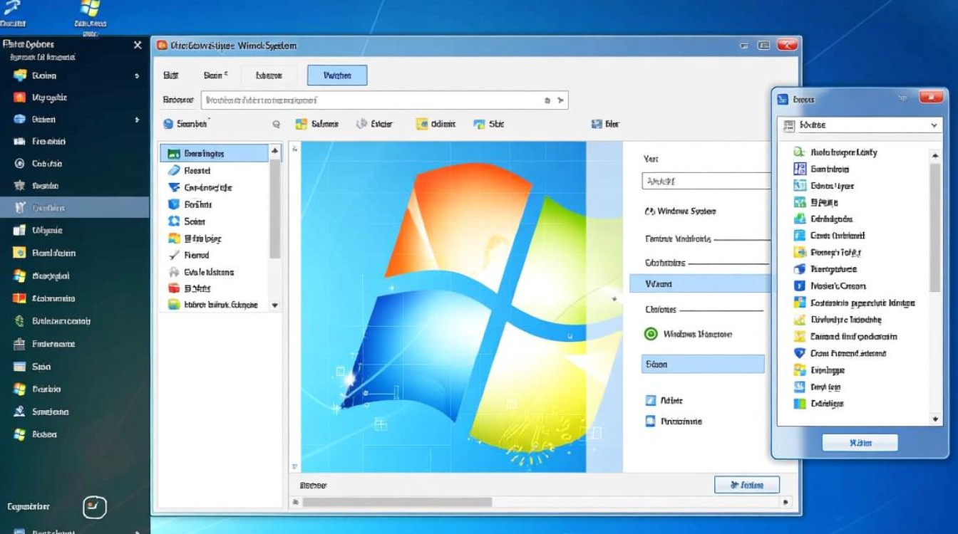The height and width of the screenshot is (534, 958).
Task: Click the colorful Windows flag toolbar icon
Action: 301,124
